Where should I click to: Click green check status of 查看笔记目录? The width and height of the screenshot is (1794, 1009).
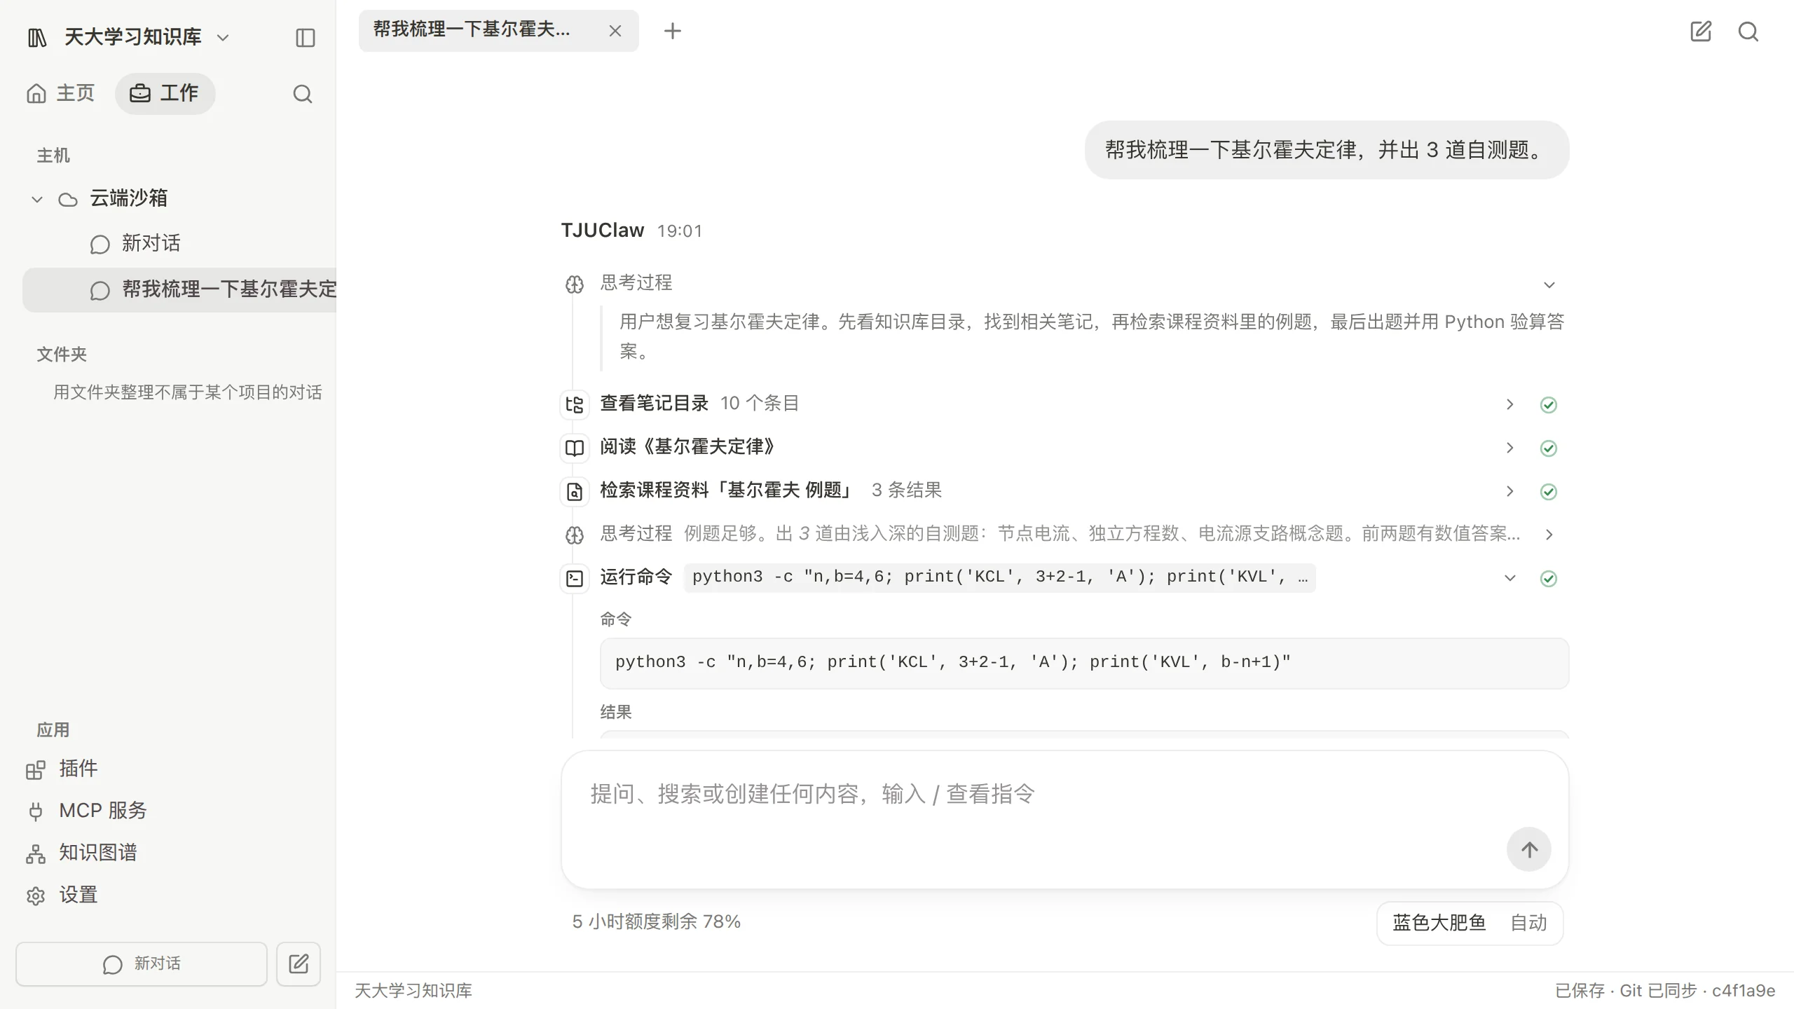pyautogui.click(x=1549, y=405)
